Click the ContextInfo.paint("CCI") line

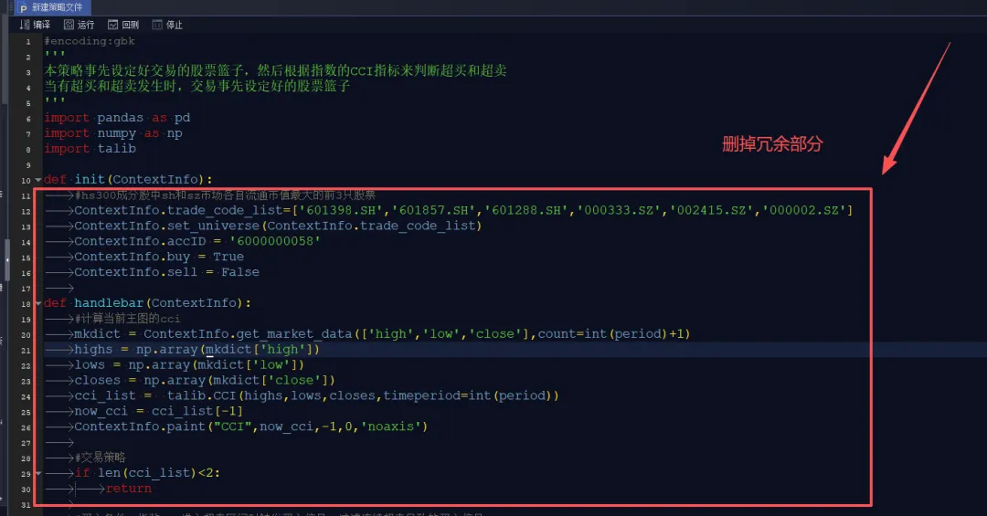point(251,426)
